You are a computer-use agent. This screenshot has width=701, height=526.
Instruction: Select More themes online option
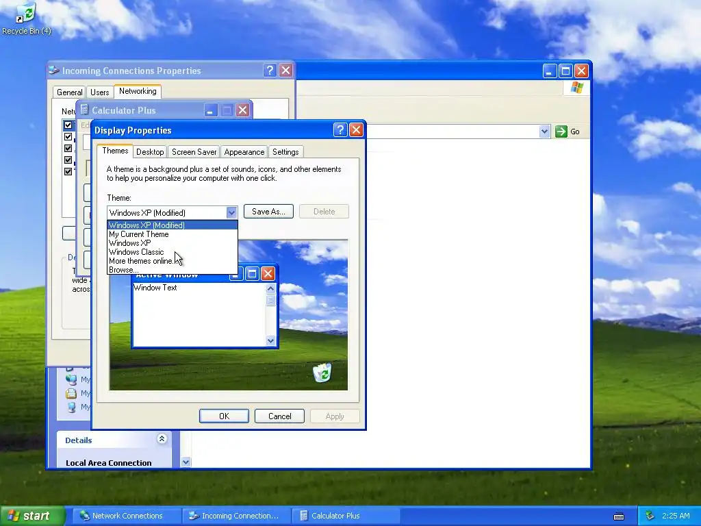(172, 261)
